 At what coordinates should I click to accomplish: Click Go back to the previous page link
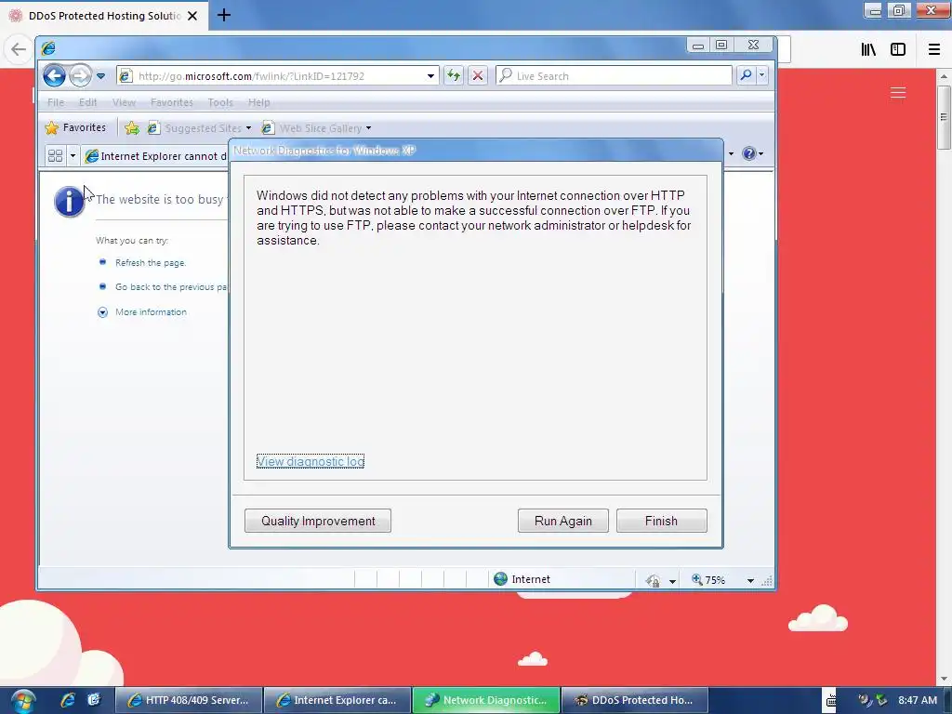pyautogui.click(x=171, y=286)
